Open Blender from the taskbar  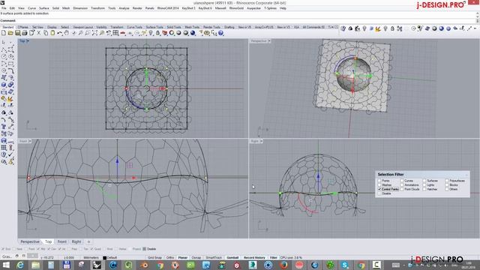pyautogui.click(x=144, y=265)
